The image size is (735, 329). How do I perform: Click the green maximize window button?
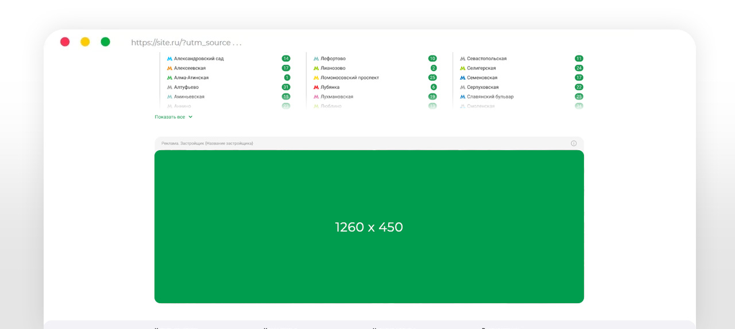[105, 42]
